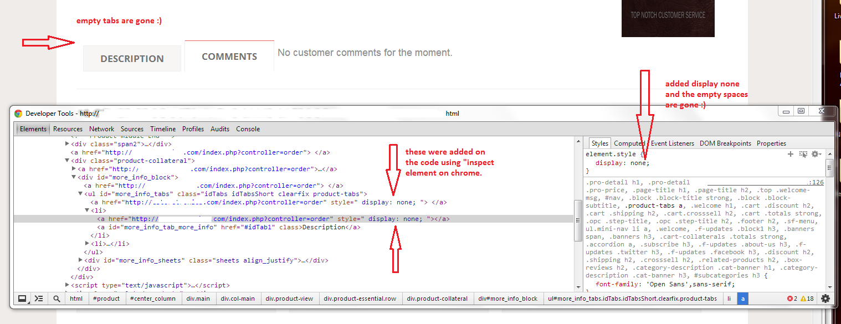Open the Event Listeners sidebar tab
Viewport: 841px width, 324px height.
pyautogui.click(x=673, y=143)
